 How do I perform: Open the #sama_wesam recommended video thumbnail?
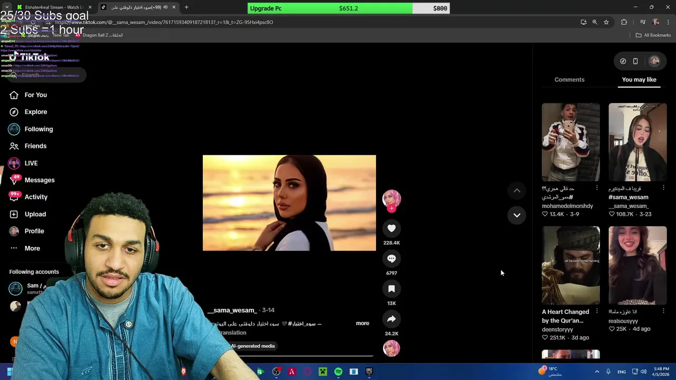tap(637, 142)
